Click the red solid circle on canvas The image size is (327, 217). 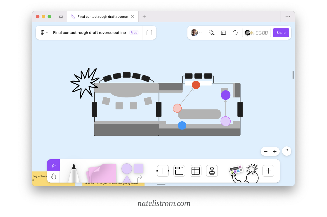[196, 85]
